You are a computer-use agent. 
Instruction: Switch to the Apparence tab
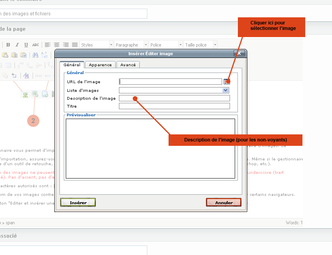[x=100, y=65]
